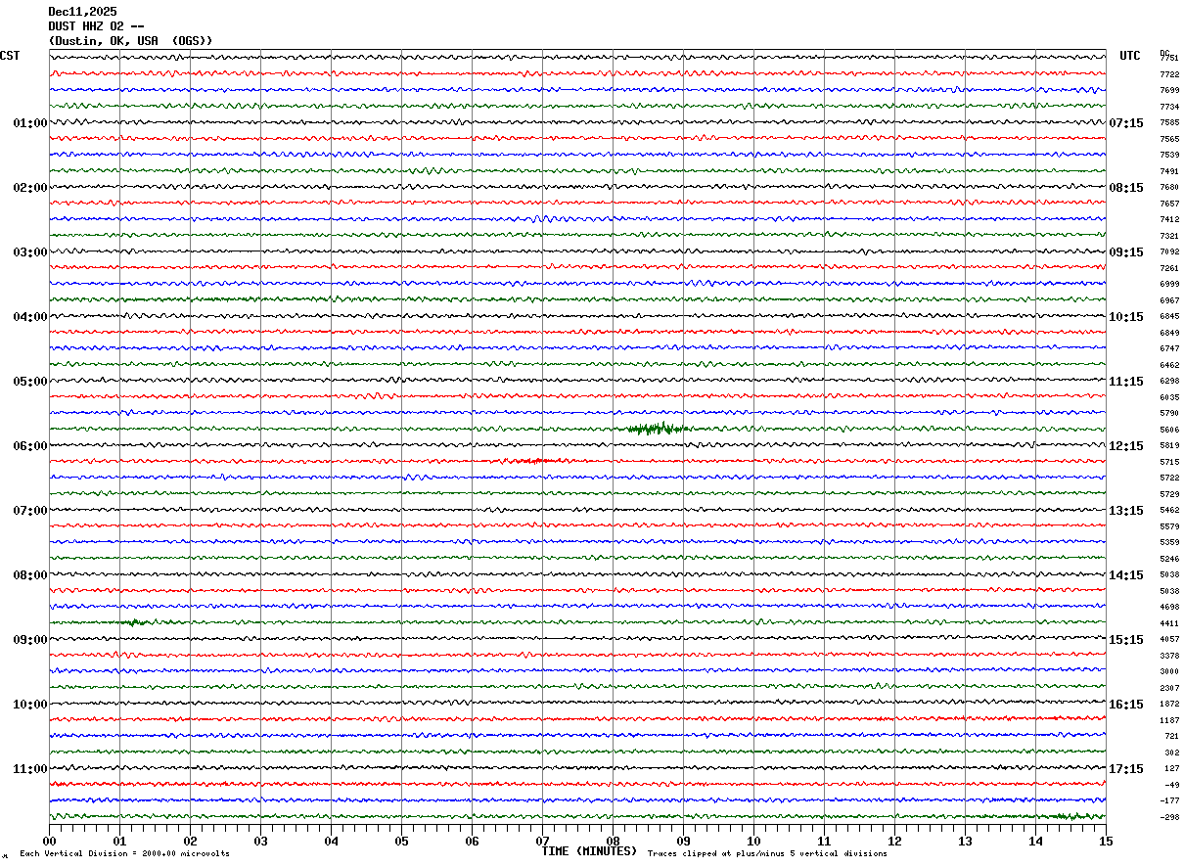The width and height of the screenshot is (1184, 867).
Task: Click the 1872 DC offset value
Action: tap(1169, 704)
